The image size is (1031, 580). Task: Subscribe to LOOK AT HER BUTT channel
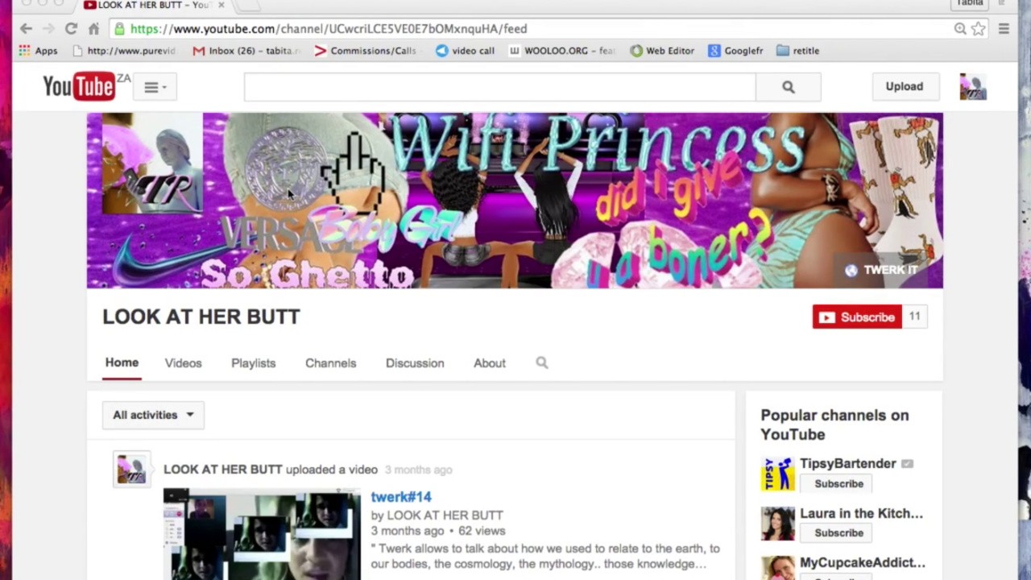point(857,317)
